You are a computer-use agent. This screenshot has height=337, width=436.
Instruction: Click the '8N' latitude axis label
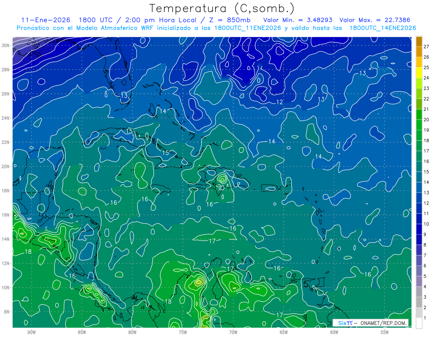click(x=7, y=312)
